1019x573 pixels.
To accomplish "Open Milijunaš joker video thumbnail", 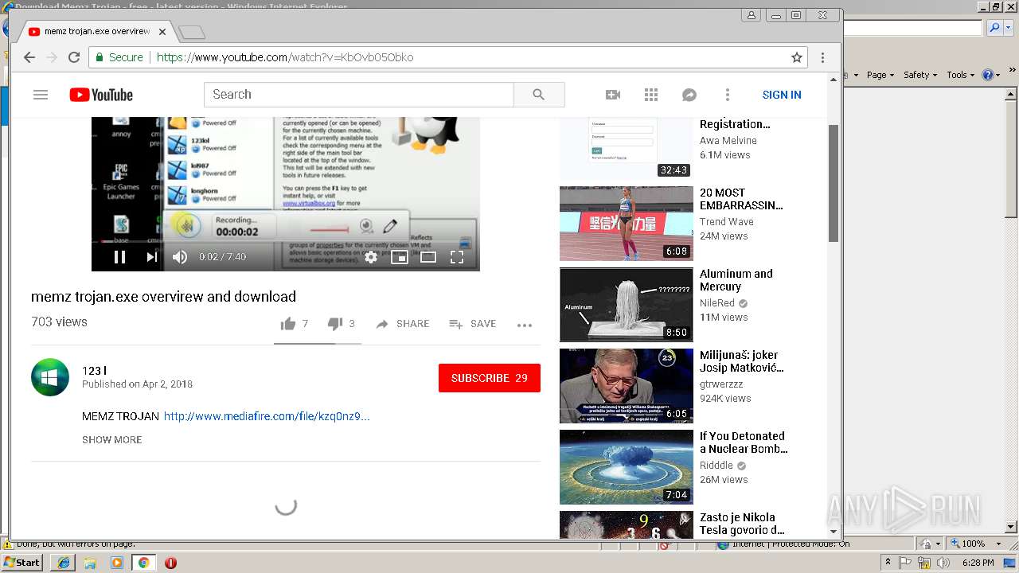I will 627,386.
